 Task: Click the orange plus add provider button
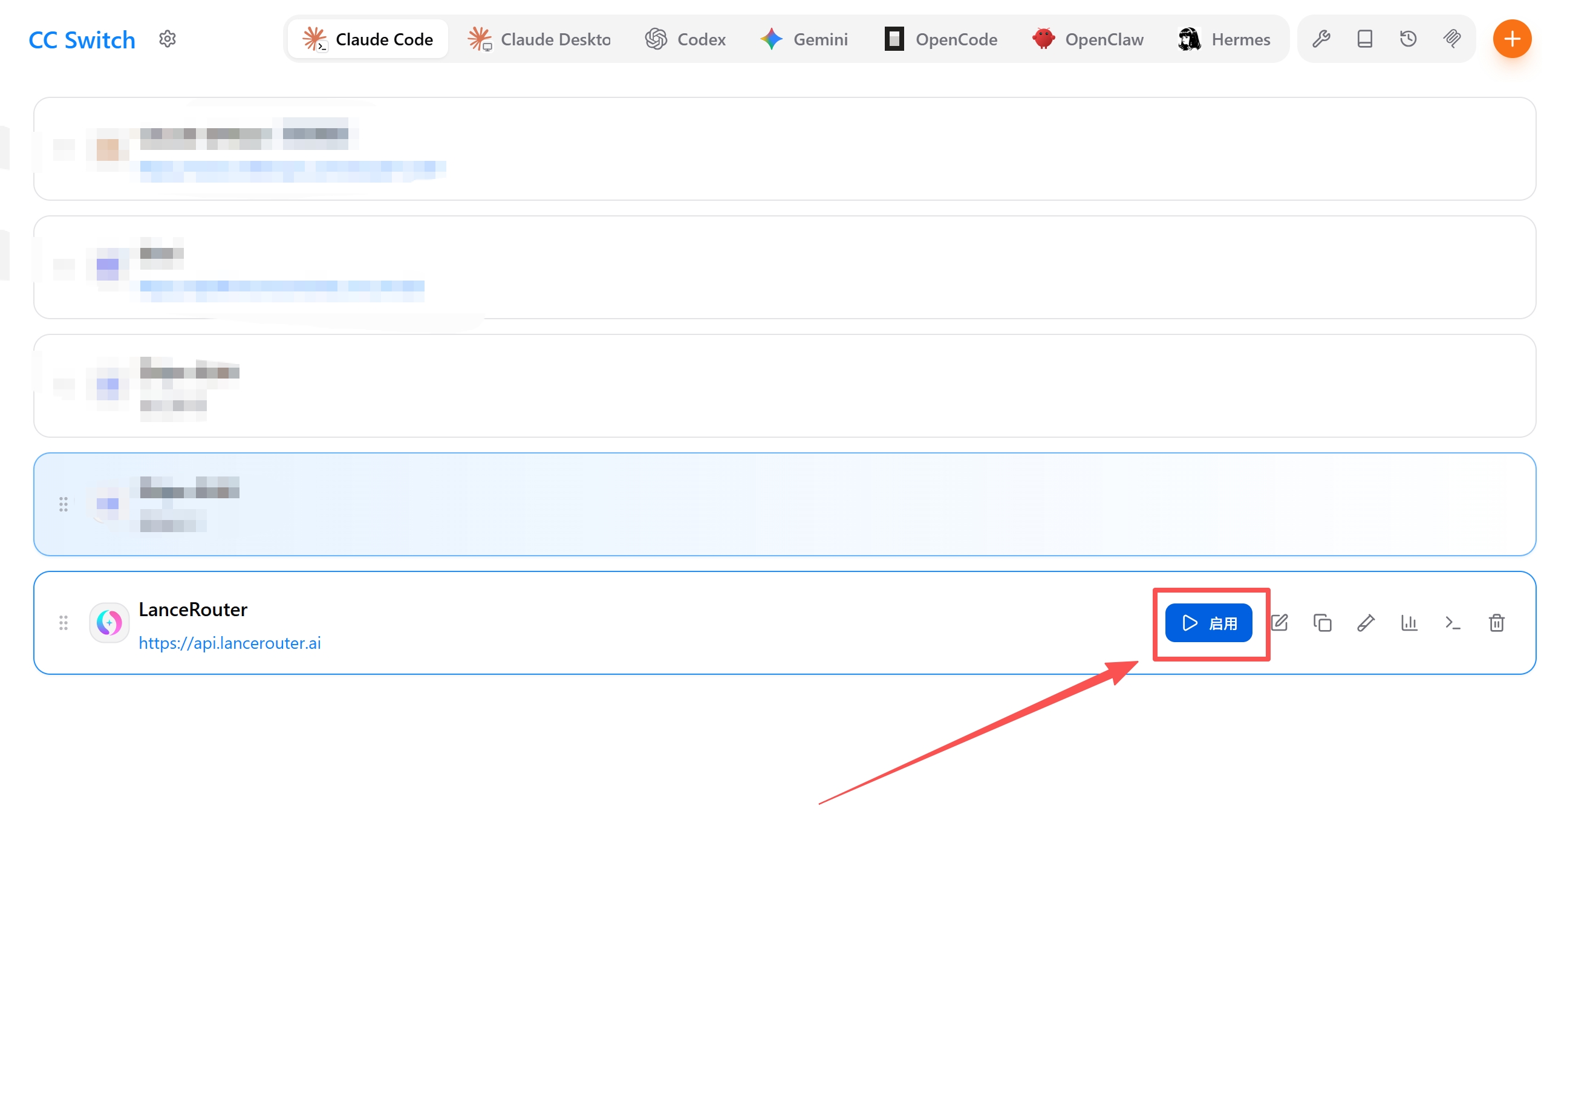[1511, 39]
